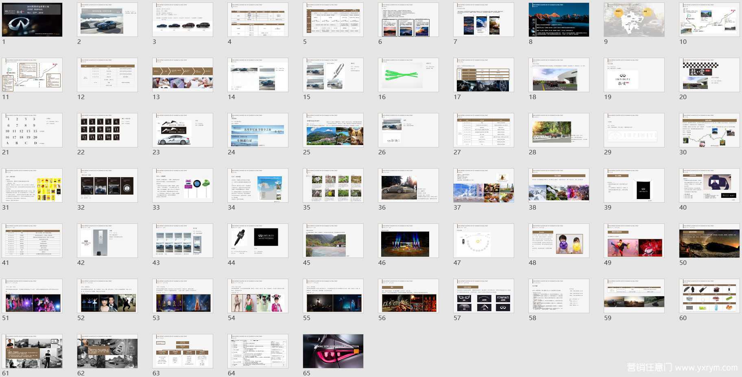The height and width of the screenshot is (377, 742).
Task: Select slide 59 sunset road panorama
Action: coord(634,296)
